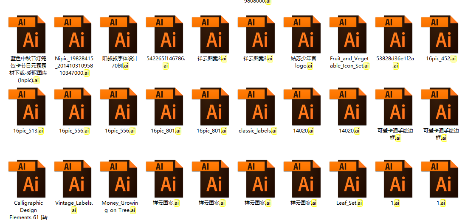Select the Money_Growing_on_Tree.ai file icon
Viewport: 465px width, 220px height.
pyautogui.click(x=118, y=179)
